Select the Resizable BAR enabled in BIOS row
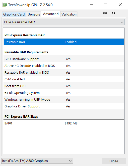The image size is (128, 166). tap(64, 72)
